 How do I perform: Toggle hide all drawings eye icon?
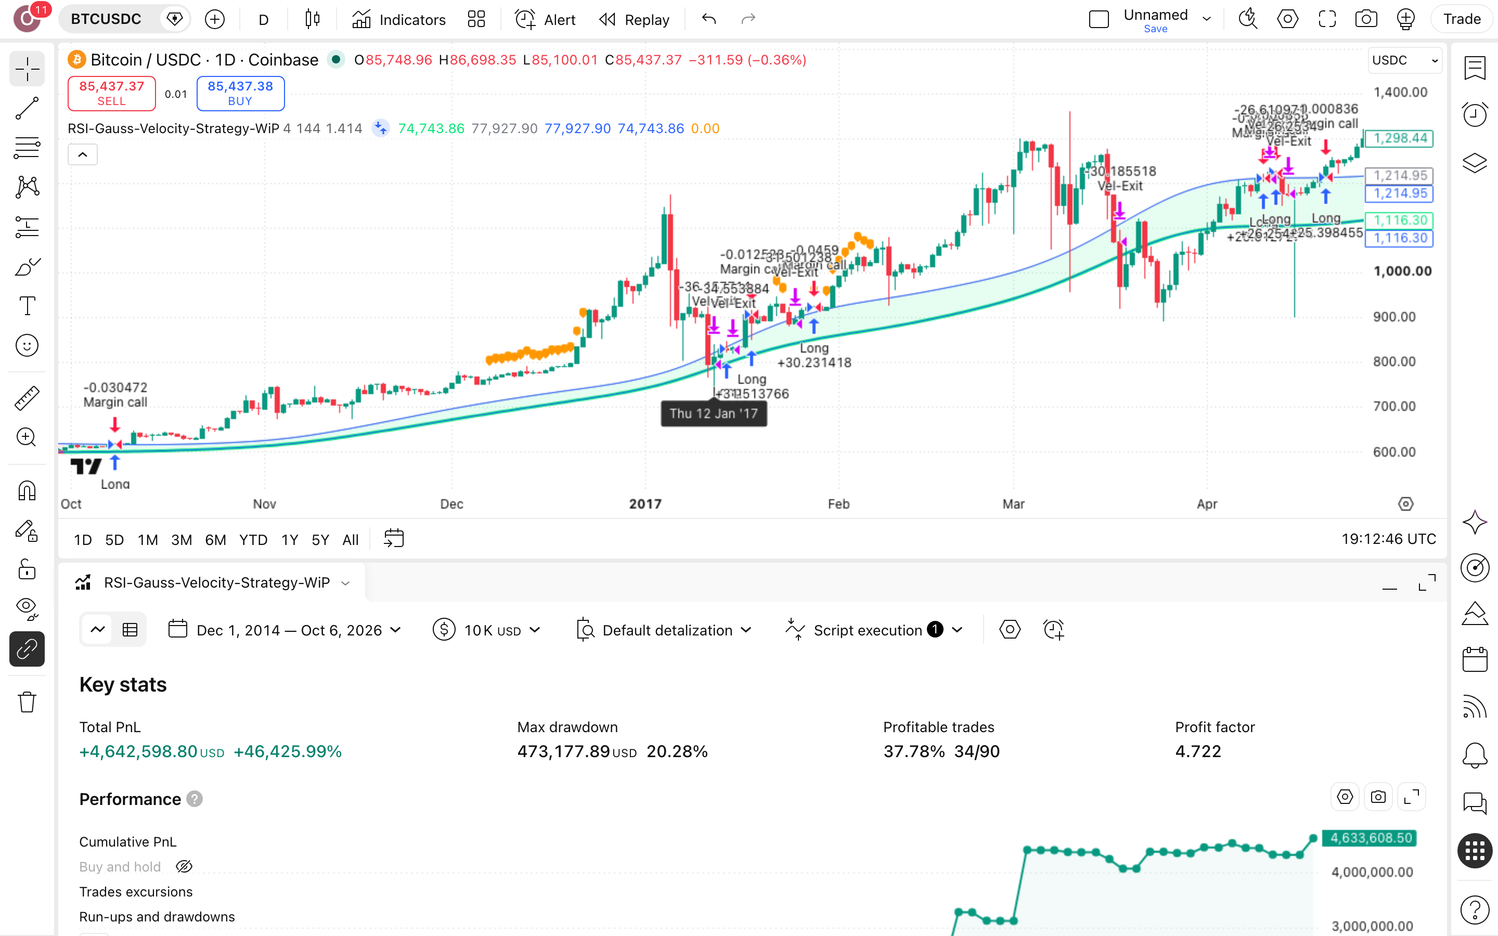coord(27,609)
